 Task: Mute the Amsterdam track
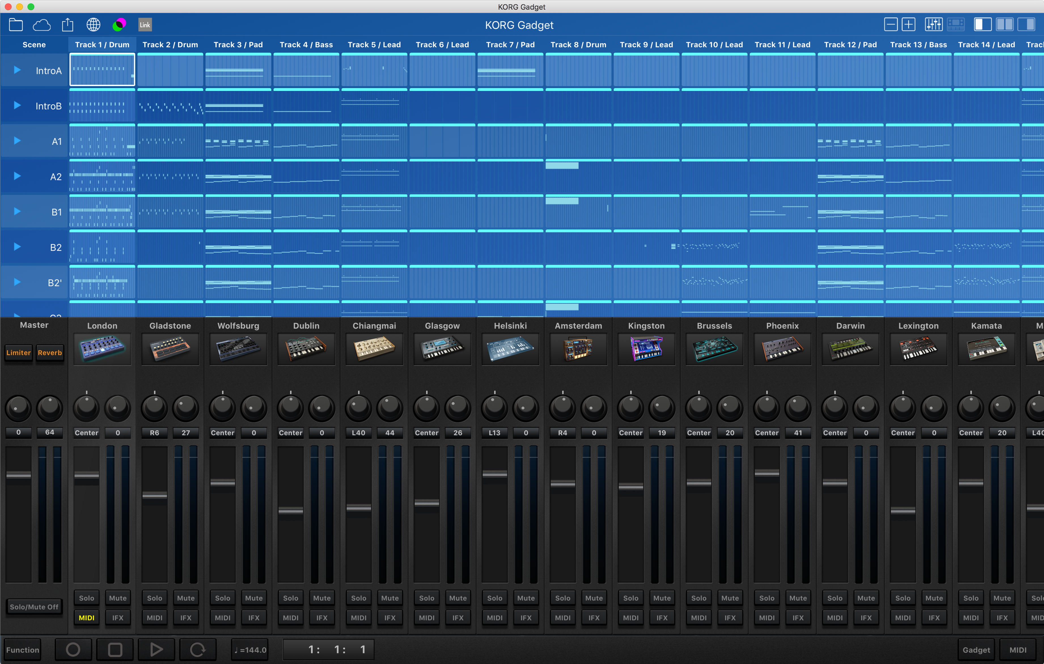point(594,598)
